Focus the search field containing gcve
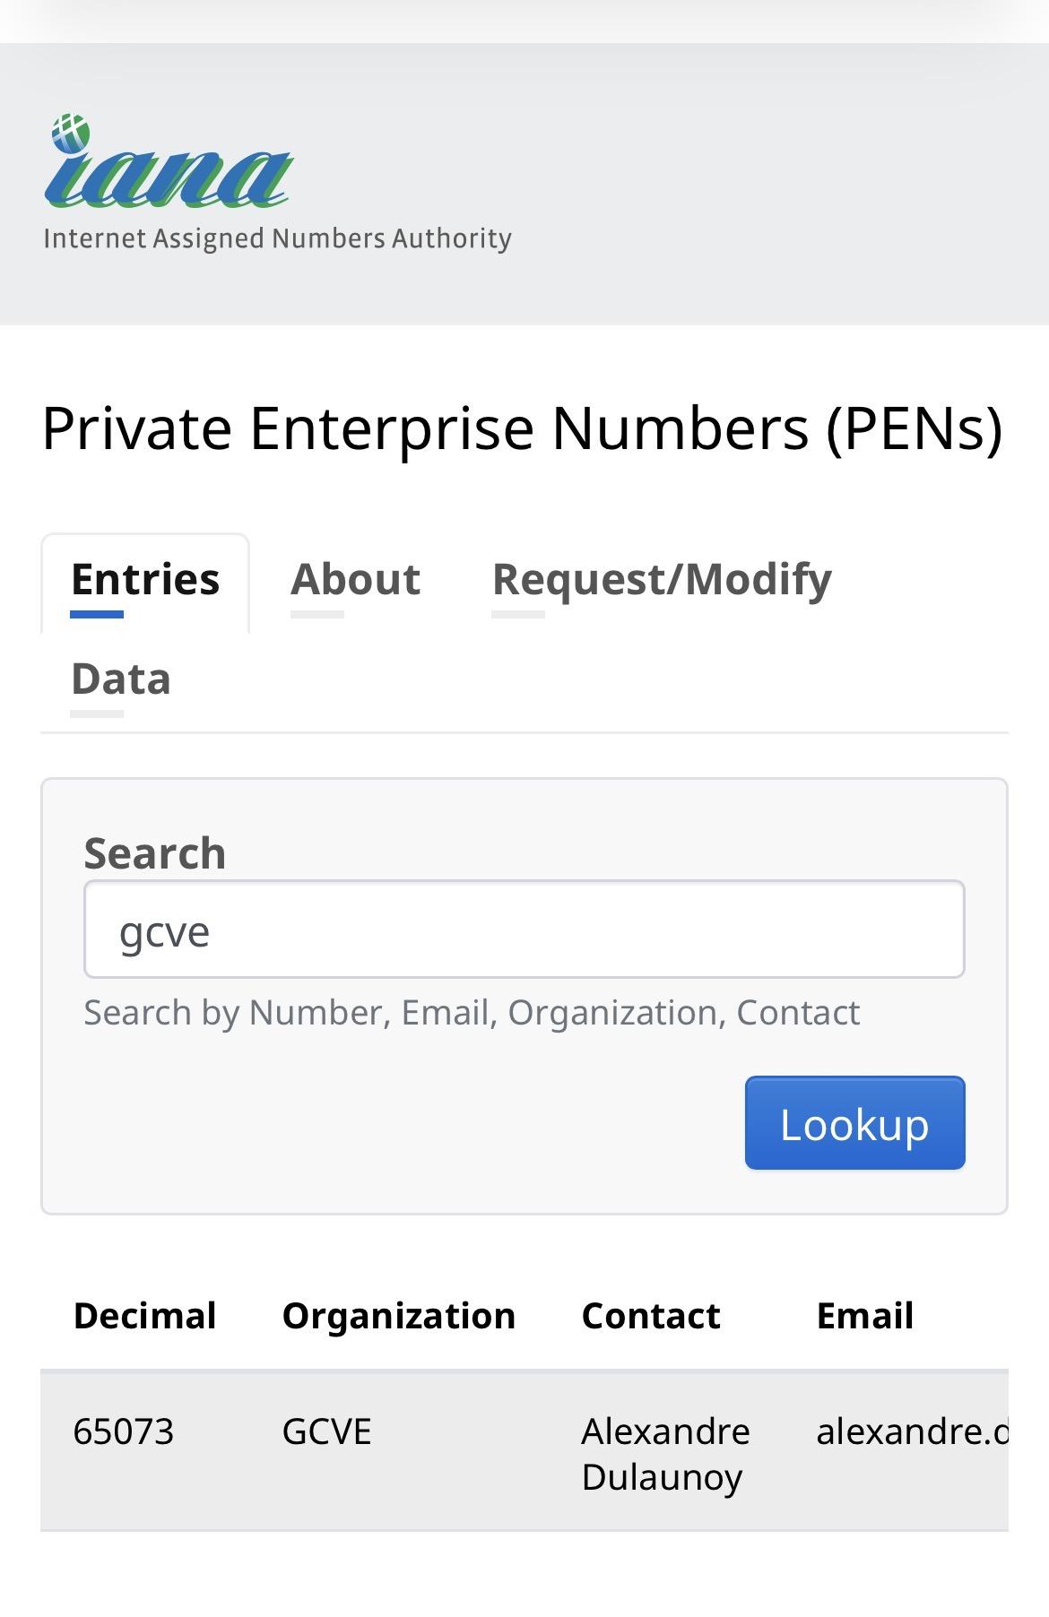 [524, 930]
